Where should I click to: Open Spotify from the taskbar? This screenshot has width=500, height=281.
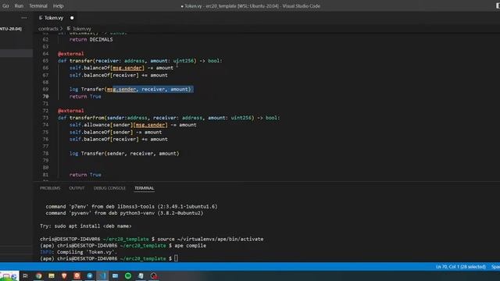[x=128, y=276]
